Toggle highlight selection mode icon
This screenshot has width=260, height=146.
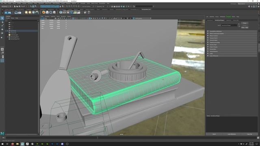pos(63,6)
